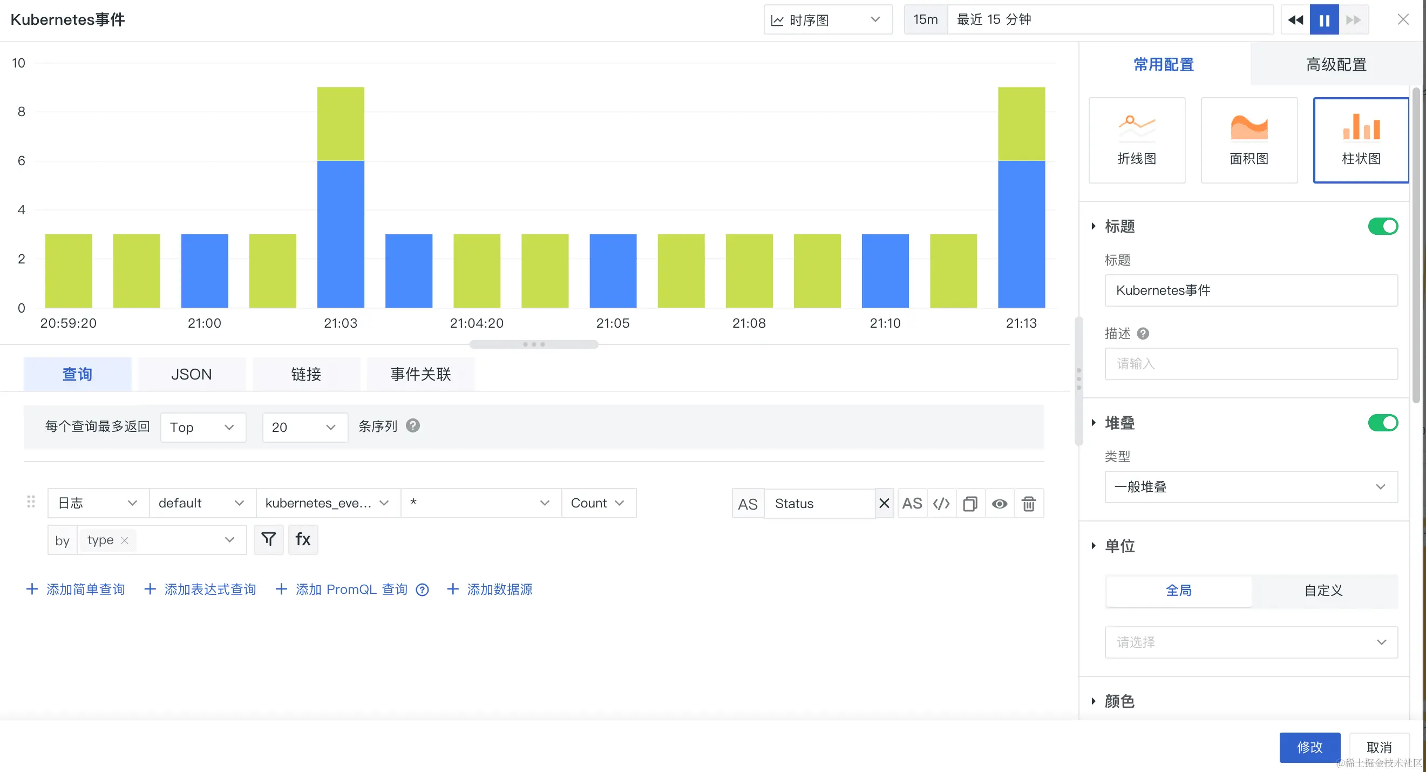Expand the 颜色 color section

pos(1119,701)
